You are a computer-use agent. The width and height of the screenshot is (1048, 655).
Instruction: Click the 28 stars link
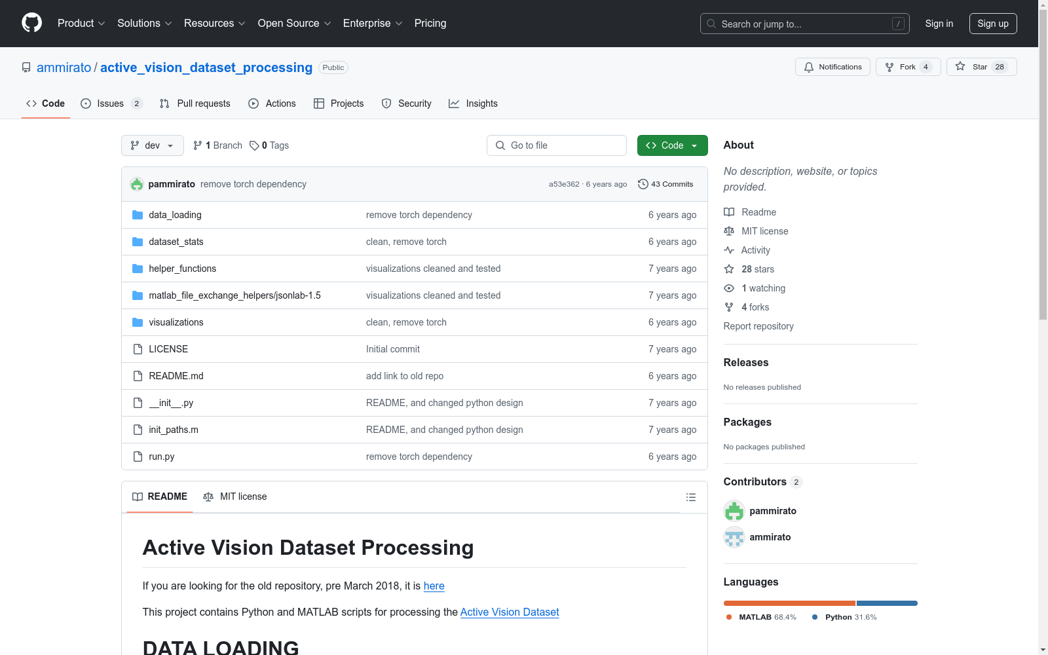758,269
